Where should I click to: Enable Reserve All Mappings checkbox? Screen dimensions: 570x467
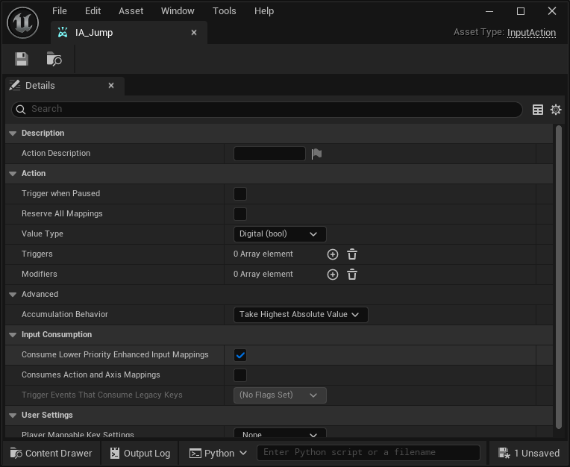pos(240,214)
